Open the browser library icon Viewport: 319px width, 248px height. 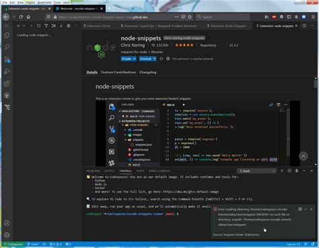pyautogui.click(x=267, y=17)
